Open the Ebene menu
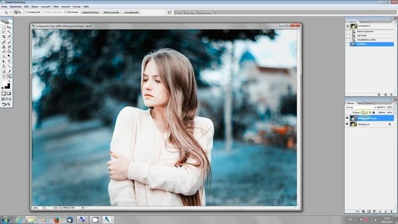The image size is (398, 224). [x=35, y=7]
